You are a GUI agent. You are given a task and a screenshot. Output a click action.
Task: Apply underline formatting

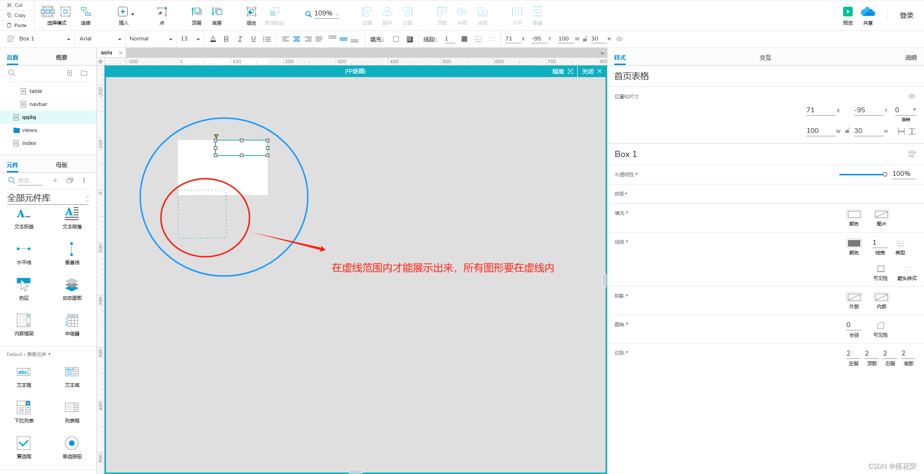[253, 39]
